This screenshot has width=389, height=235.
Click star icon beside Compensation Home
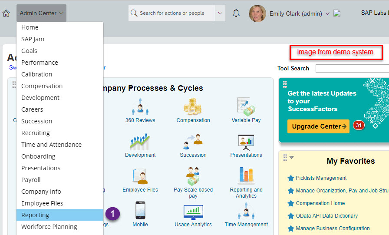click(x=290, y=203)
